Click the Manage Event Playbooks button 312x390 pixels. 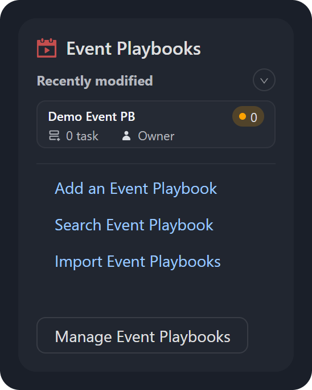142,335
